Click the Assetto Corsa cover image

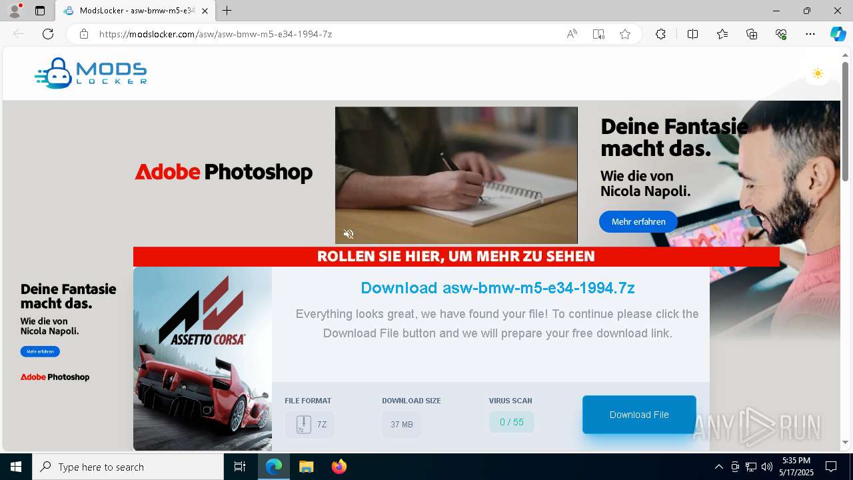click(203, 359)
